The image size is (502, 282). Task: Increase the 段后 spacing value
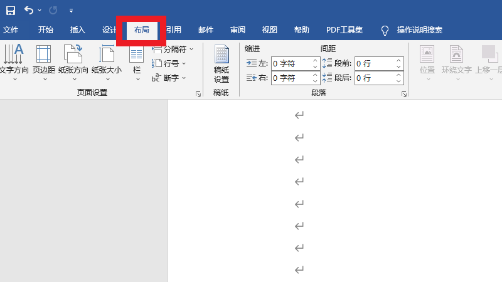[398, 75]
